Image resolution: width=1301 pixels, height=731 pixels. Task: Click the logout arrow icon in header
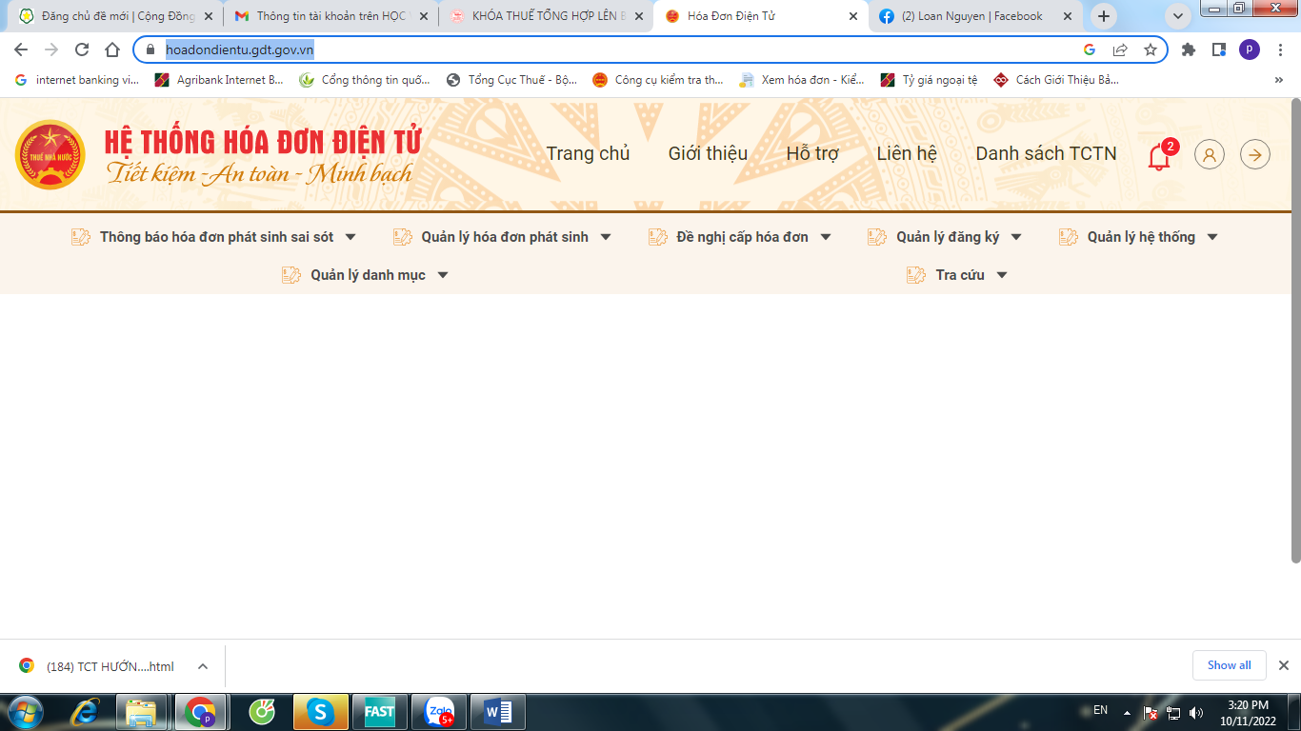pos(1255,154)
